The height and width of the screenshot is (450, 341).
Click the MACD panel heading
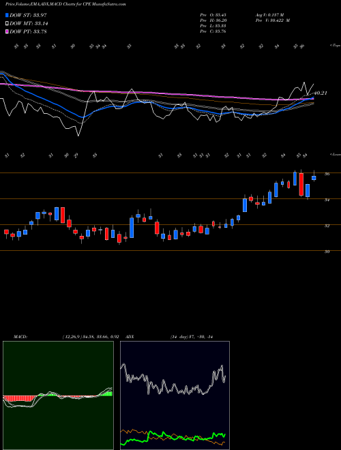pos(20,337)
